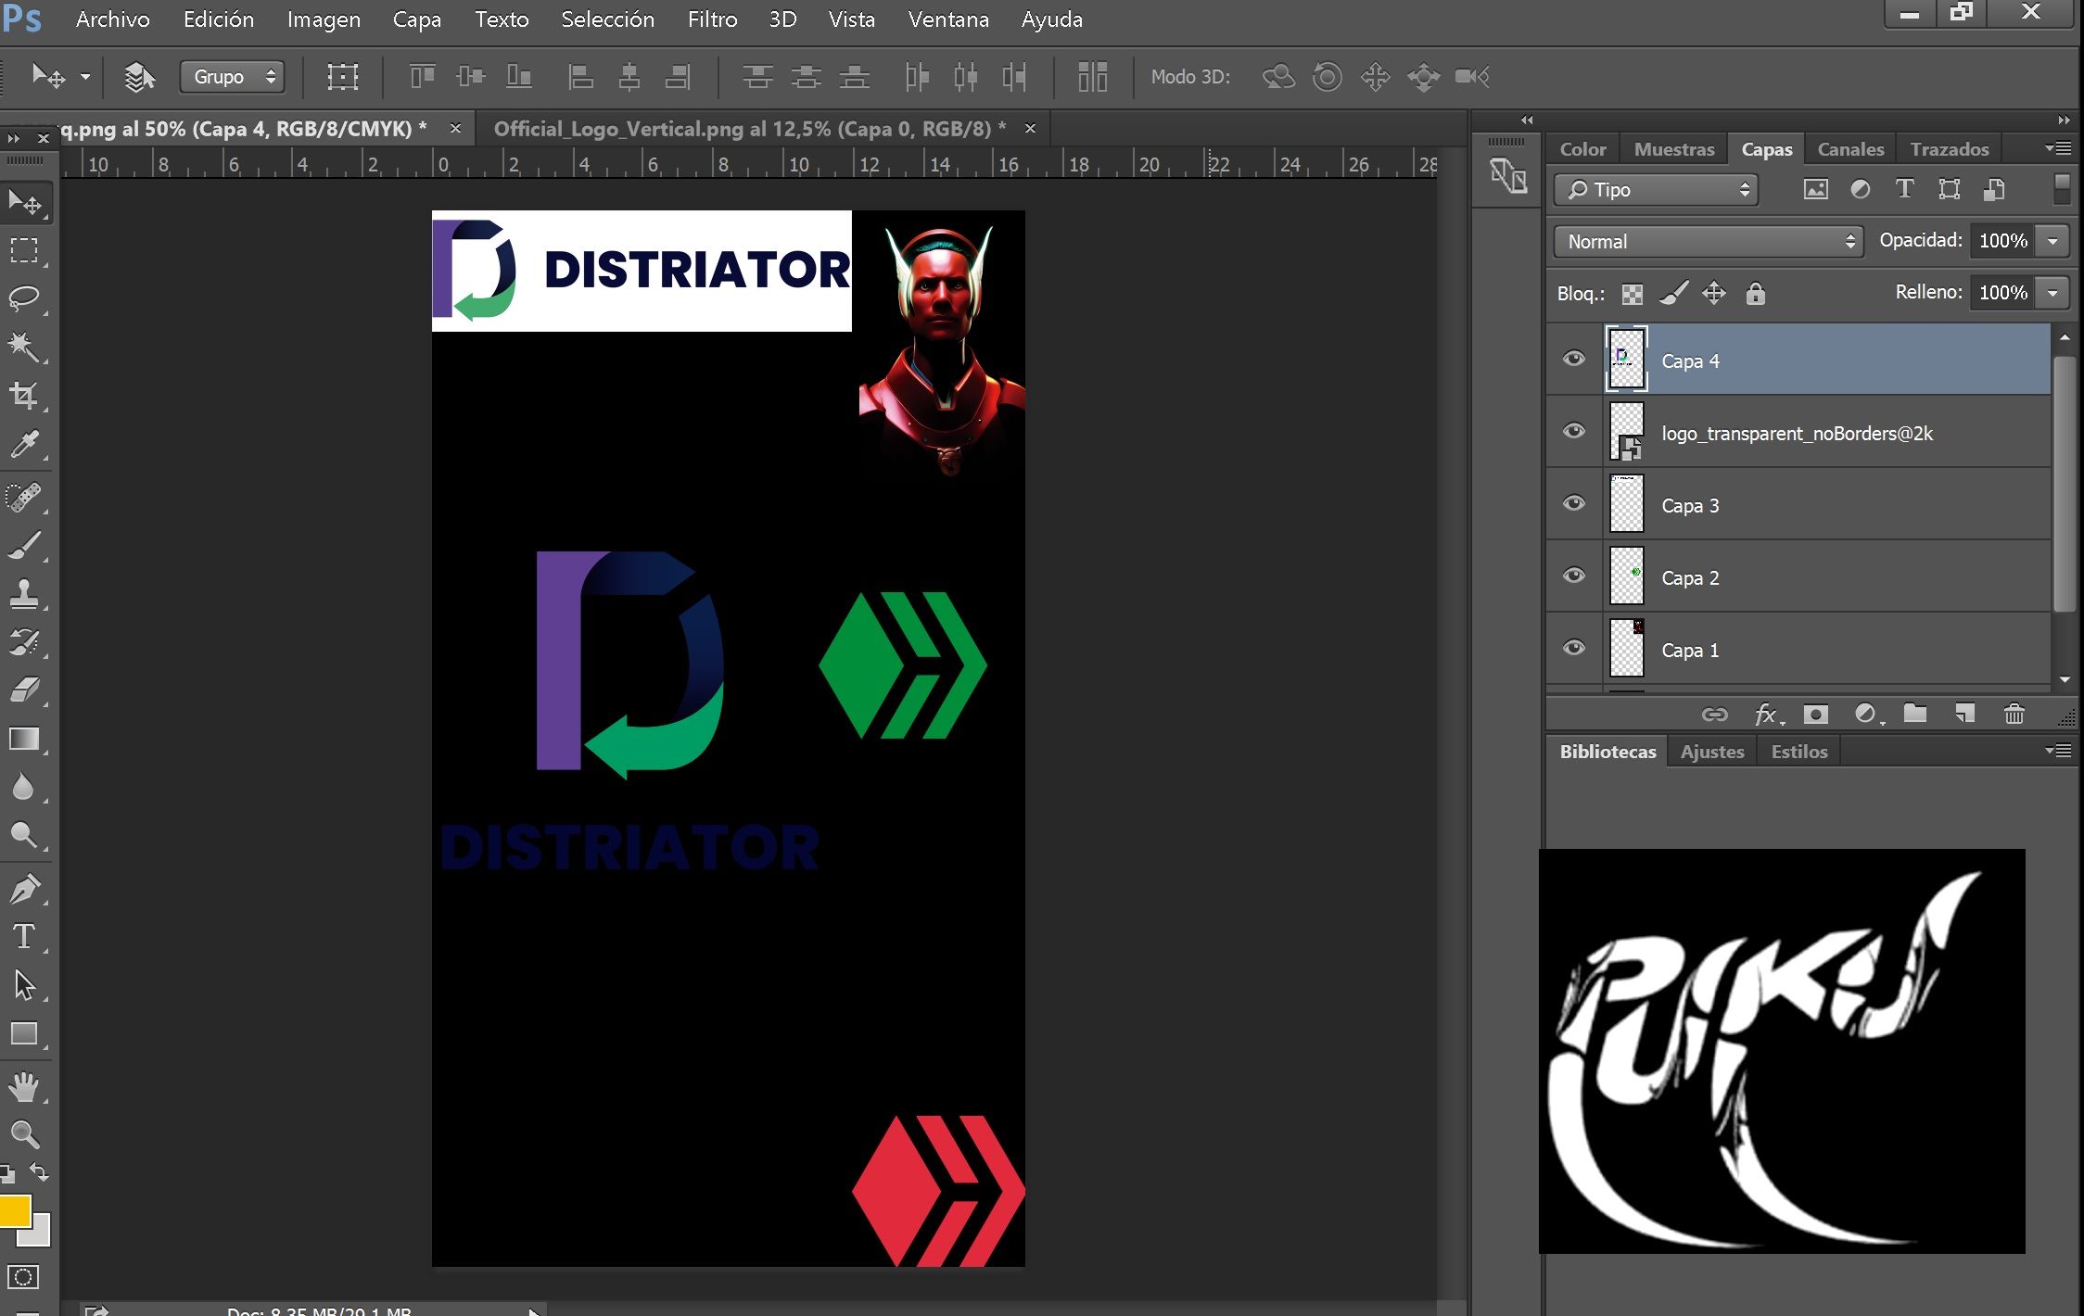Open the Archivo menu
This screenshot has height=1316, width=2084.
pyautogui.click(x=113, y=19)
